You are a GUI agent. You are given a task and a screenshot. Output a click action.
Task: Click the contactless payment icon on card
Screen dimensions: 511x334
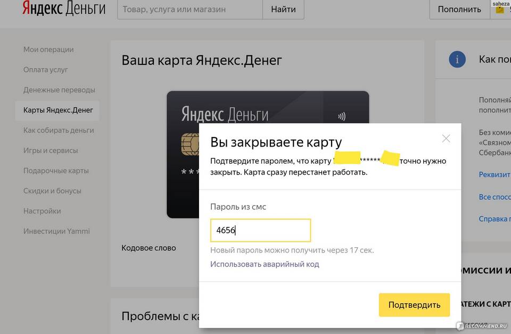pos(342,116)
